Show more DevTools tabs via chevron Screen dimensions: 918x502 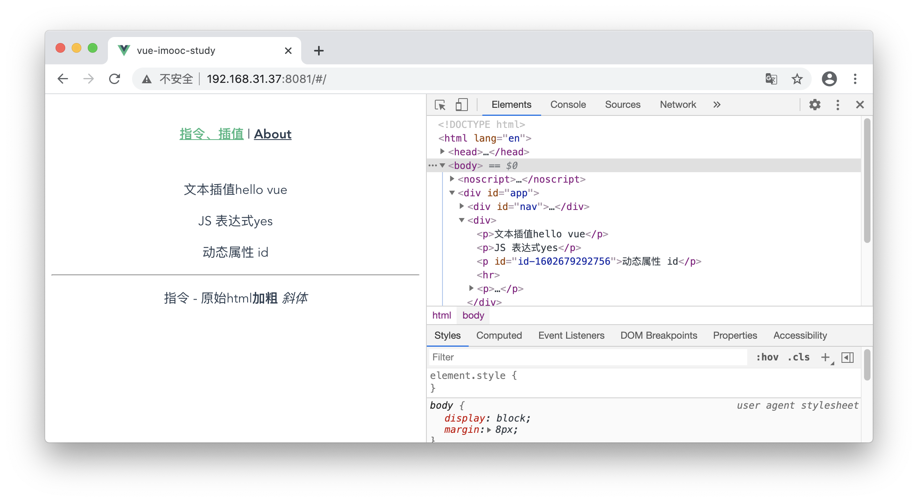click(717, 105)
